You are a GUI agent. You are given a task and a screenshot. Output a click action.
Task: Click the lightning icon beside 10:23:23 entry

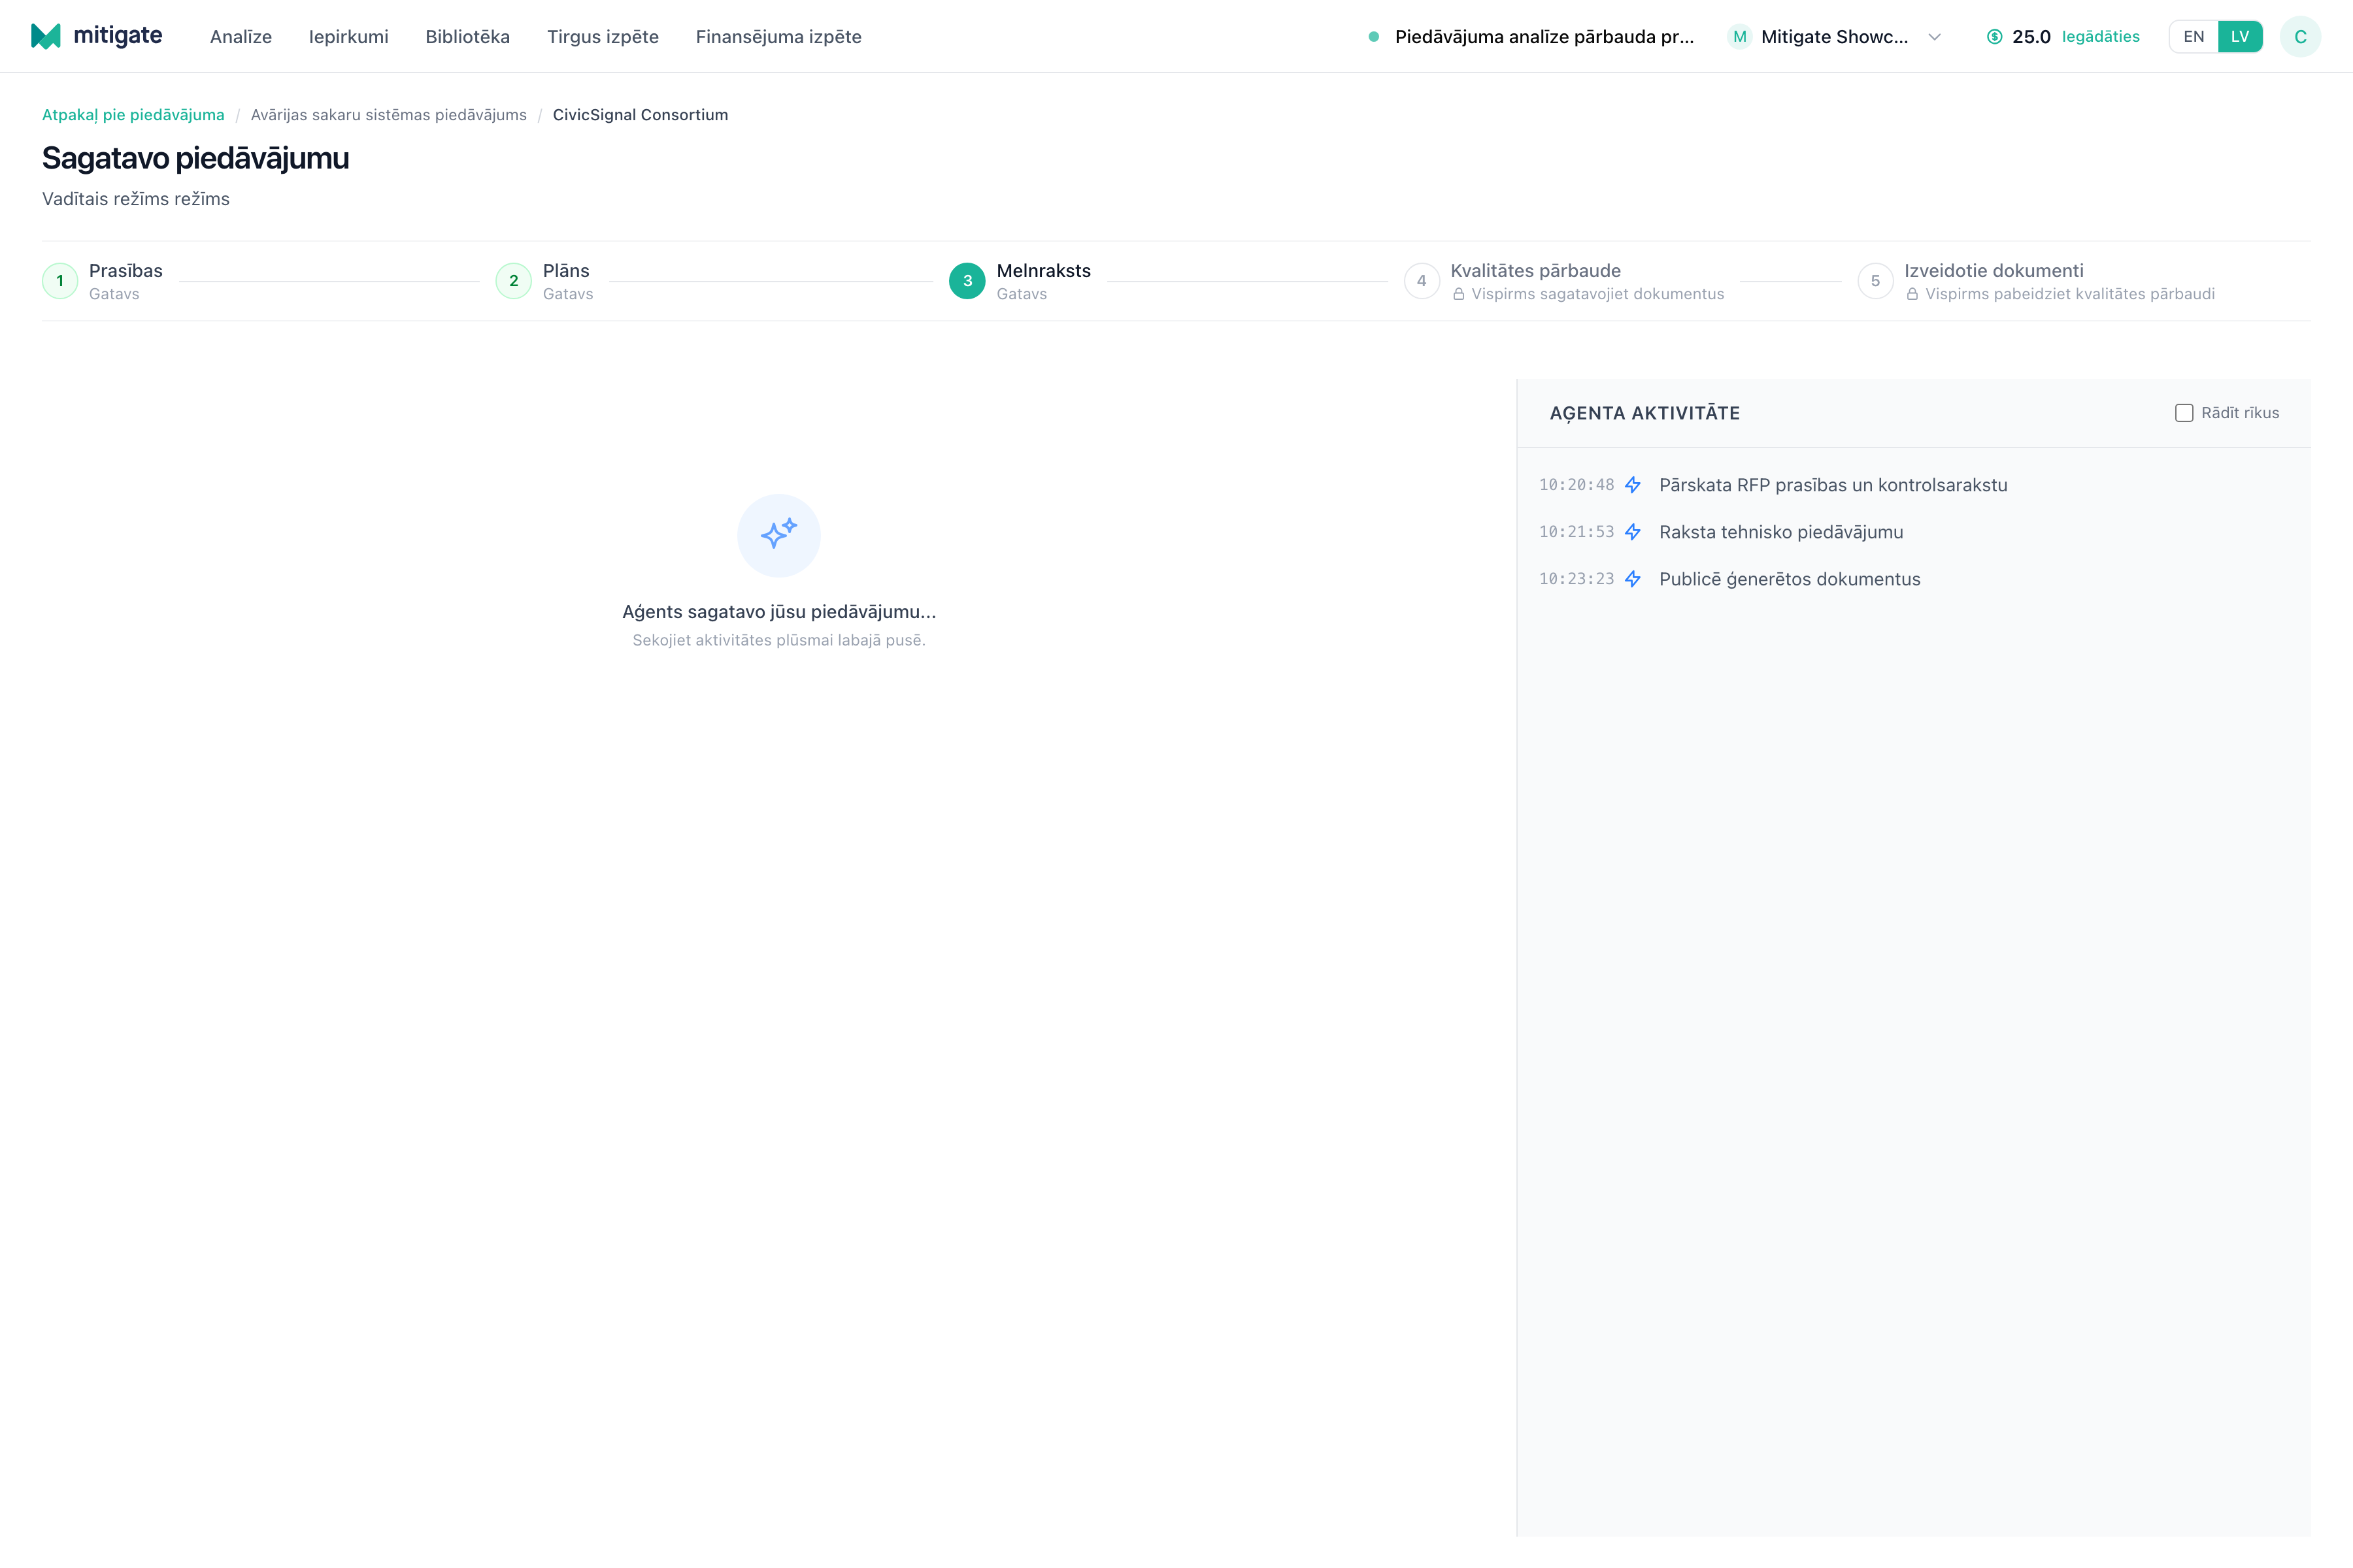click(1633, 579)
